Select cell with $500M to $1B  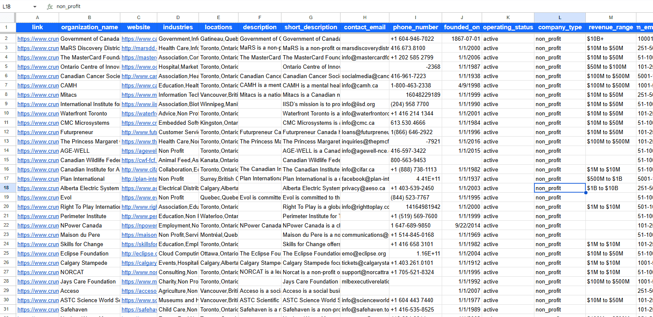pyautogui.click(x=610, y=179)
